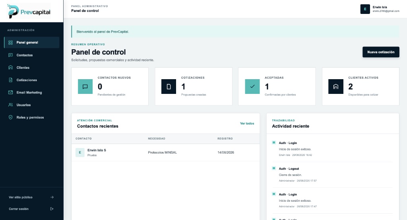Open the Usuarios section

tap(32, 105)
